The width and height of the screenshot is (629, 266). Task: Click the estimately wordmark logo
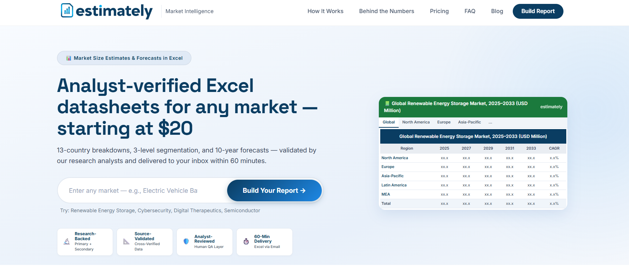(114, 11)
